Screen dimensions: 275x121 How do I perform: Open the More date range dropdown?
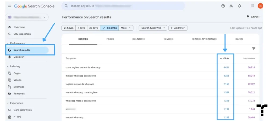tap(126, 28)
